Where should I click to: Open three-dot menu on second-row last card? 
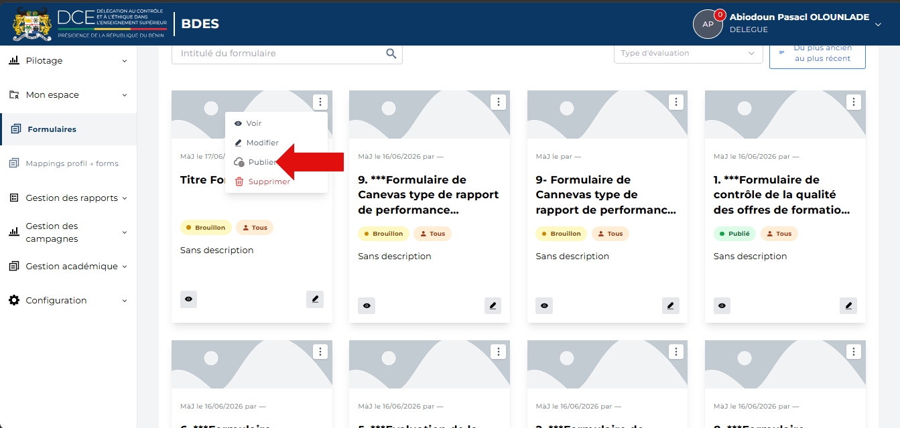click(854, 352)
